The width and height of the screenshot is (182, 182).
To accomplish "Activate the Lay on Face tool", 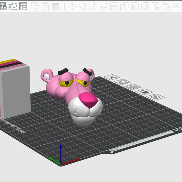I will (104, 6).
